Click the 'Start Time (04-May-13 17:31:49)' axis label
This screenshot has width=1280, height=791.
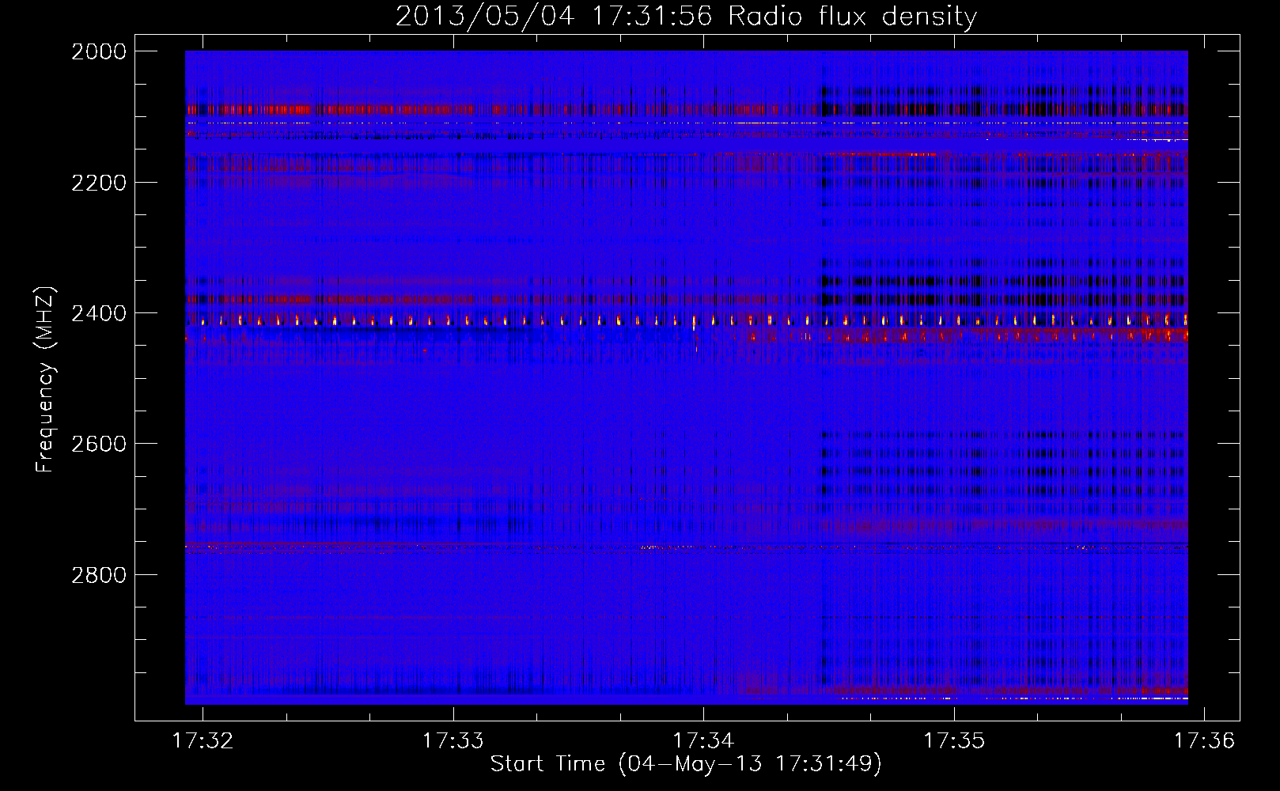click(686, 764)
